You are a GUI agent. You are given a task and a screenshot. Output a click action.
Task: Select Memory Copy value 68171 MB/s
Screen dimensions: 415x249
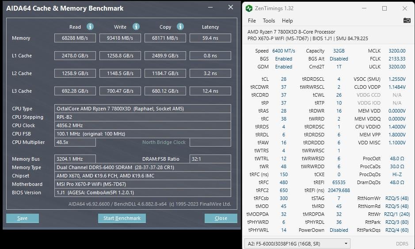(x=165, y=38)
